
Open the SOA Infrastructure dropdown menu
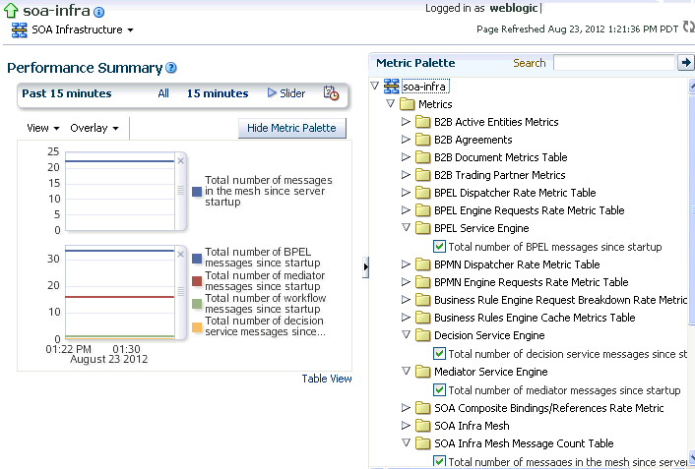click(x=130, y=30)
